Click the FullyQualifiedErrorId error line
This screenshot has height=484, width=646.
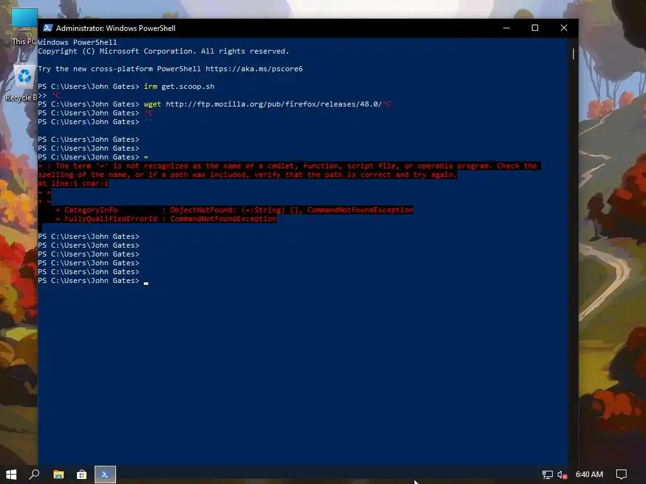[x=166, y=219]
